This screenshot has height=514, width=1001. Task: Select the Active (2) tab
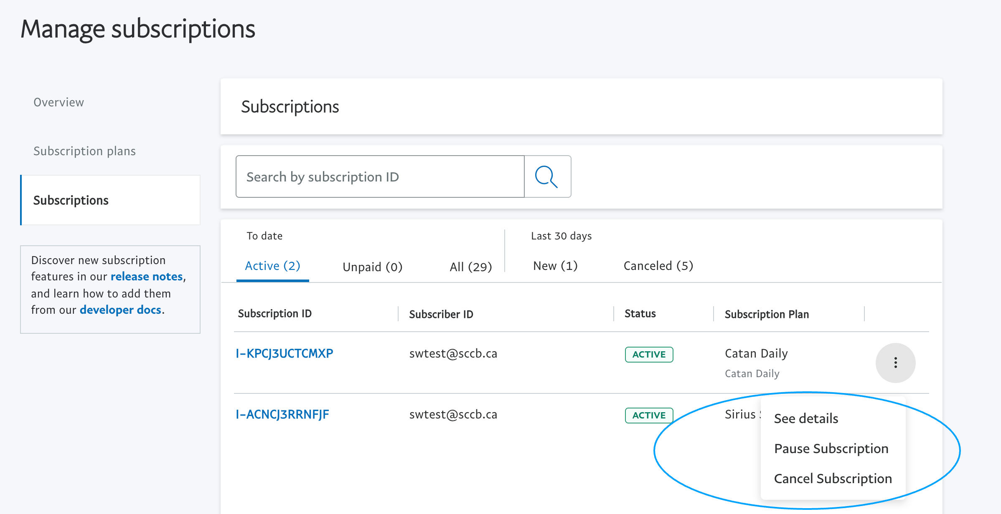pyautogui.click(x=272, y=265)
